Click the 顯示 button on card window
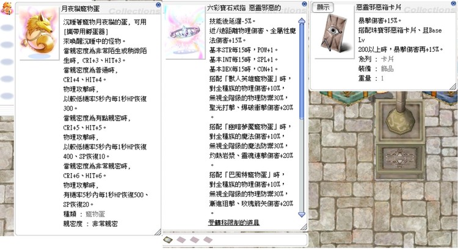The width and height of the screenshot is (458, 250). (323, 7)
